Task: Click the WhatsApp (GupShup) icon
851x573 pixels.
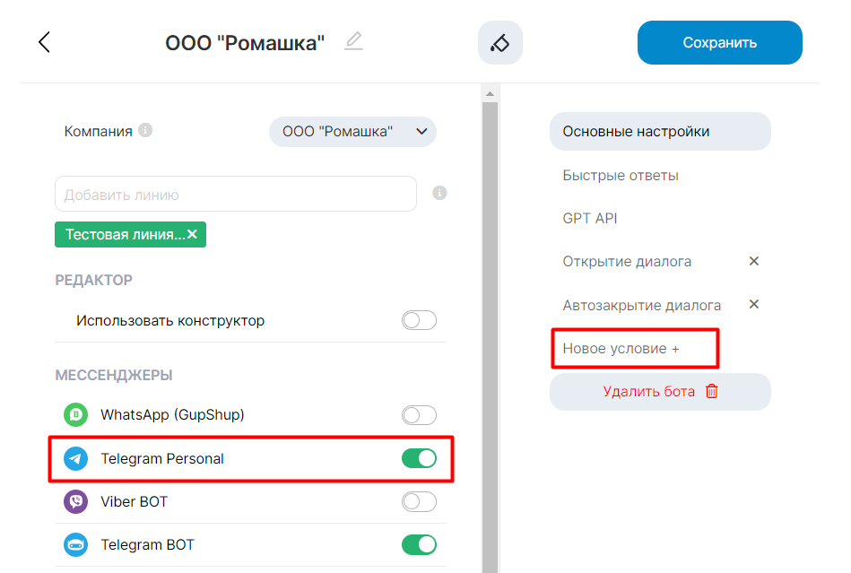Action: tap(76, 415)
